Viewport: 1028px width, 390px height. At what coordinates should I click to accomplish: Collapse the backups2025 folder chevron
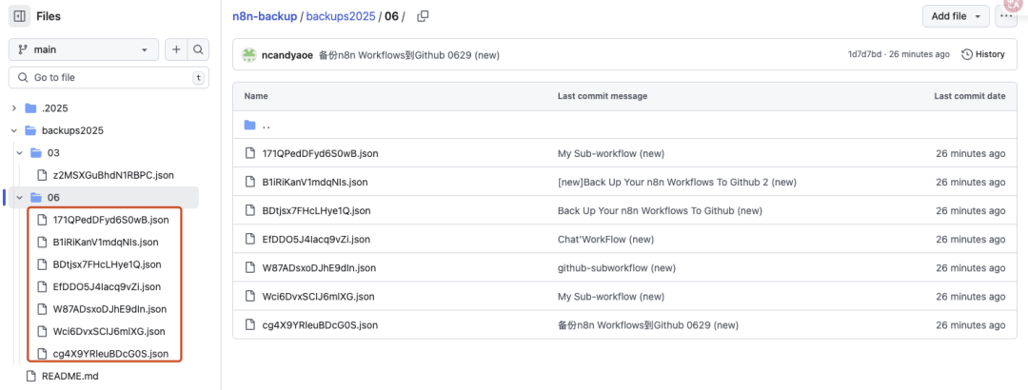(x=13, y=130)
